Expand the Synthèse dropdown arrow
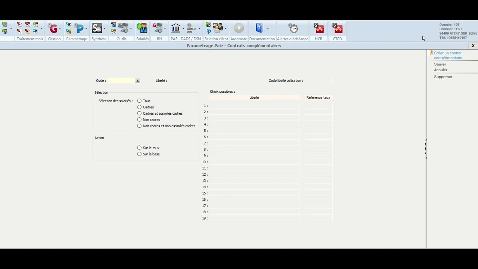This screenshot has height=269, width=478. pos(105,29)
